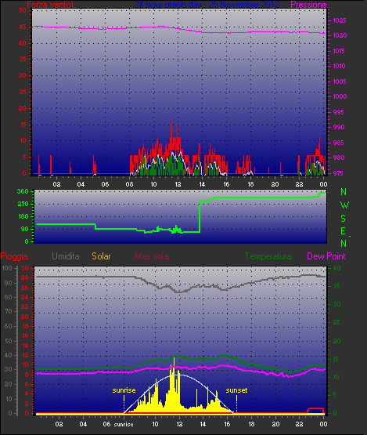
Task: Click the Umidita legend label
Action: pyautogui.click(x=66, y=256)
